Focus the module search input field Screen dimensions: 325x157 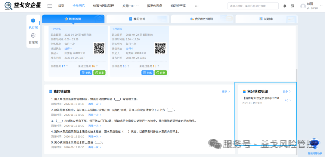pos(253,6)
